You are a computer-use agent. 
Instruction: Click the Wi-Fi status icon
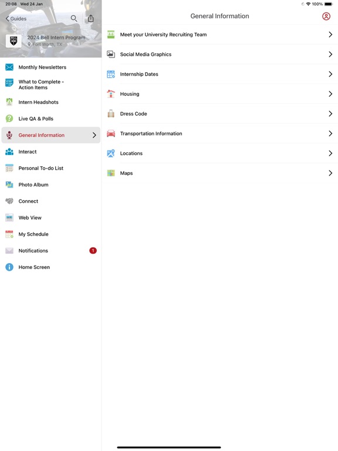coord(308,4)
